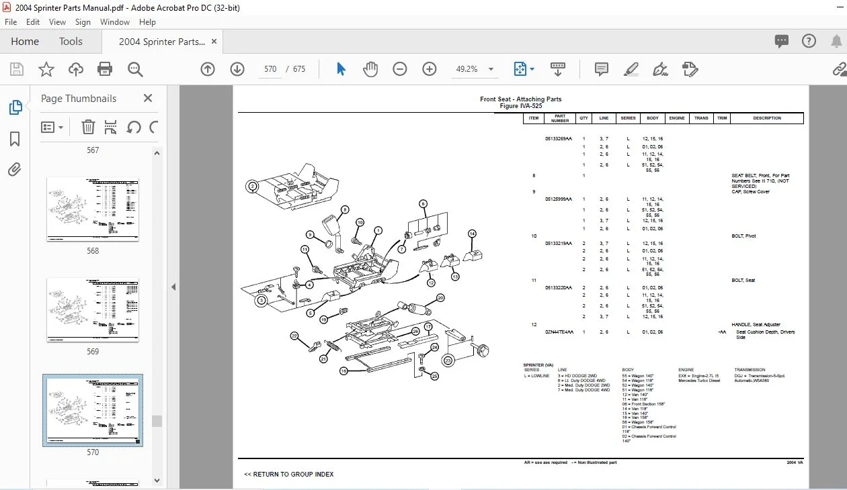847x490 pixels.
Task: Click the part number 05133219AA
Action: 559,244
